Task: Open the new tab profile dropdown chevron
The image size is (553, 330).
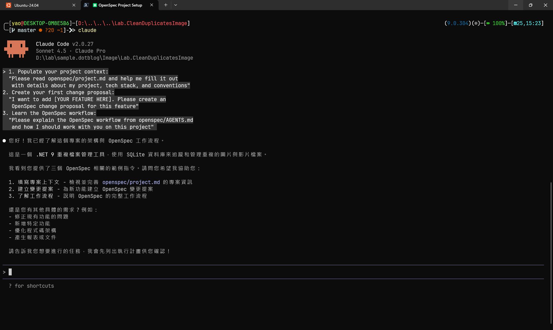Action: (x=176, y=5)
